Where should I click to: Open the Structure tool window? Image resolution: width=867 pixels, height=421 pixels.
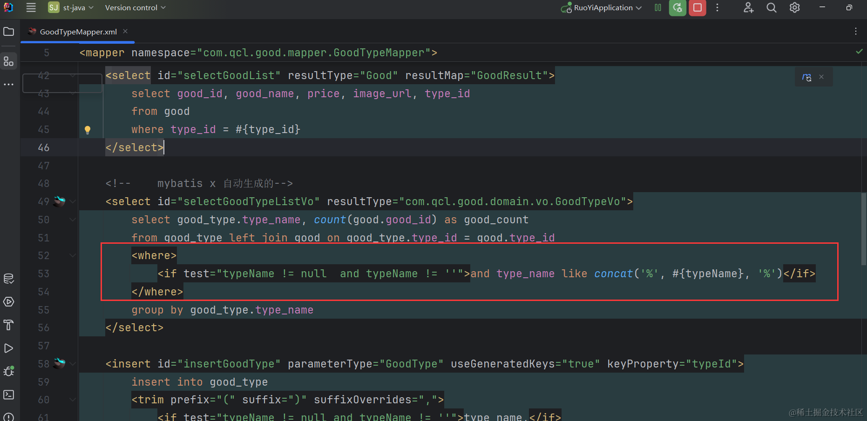(x=8, y=61)
